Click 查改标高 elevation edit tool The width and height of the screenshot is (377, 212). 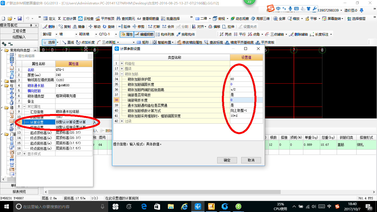click(214, 42)
